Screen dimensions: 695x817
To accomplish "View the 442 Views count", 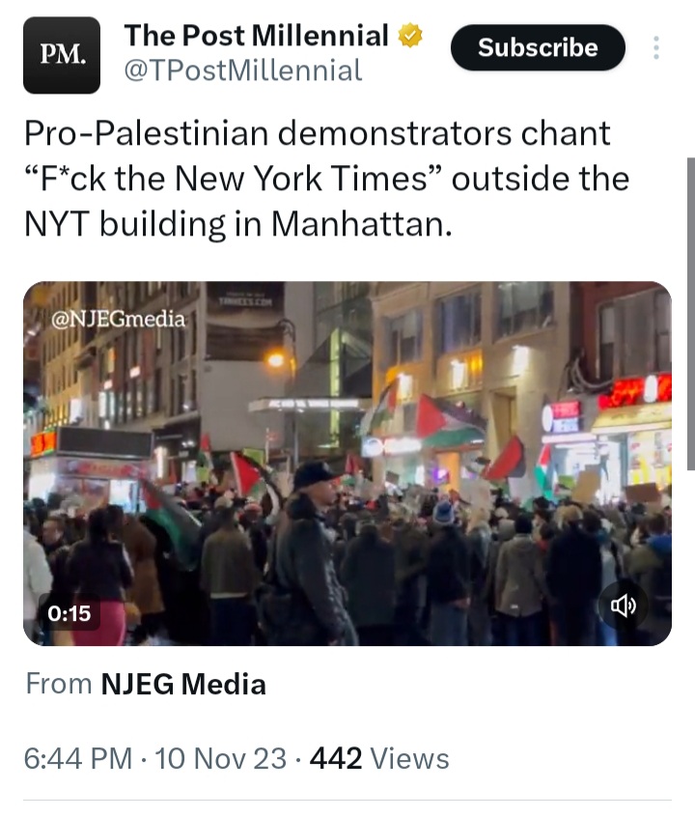I will 379,758.
